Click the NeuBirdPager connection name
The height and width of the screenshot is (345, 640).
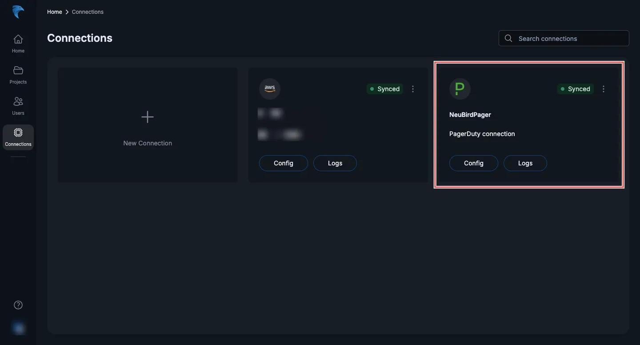pyautogui.click(x=470, y=115)
